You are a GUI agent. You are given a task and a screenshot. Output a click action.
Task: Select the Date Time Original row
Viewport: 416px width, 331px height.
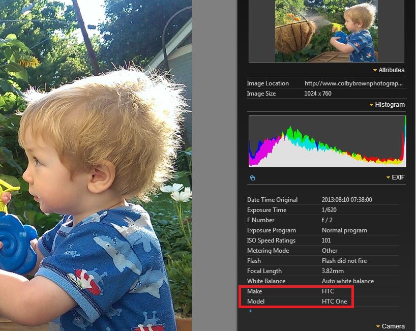coord(322,200)
